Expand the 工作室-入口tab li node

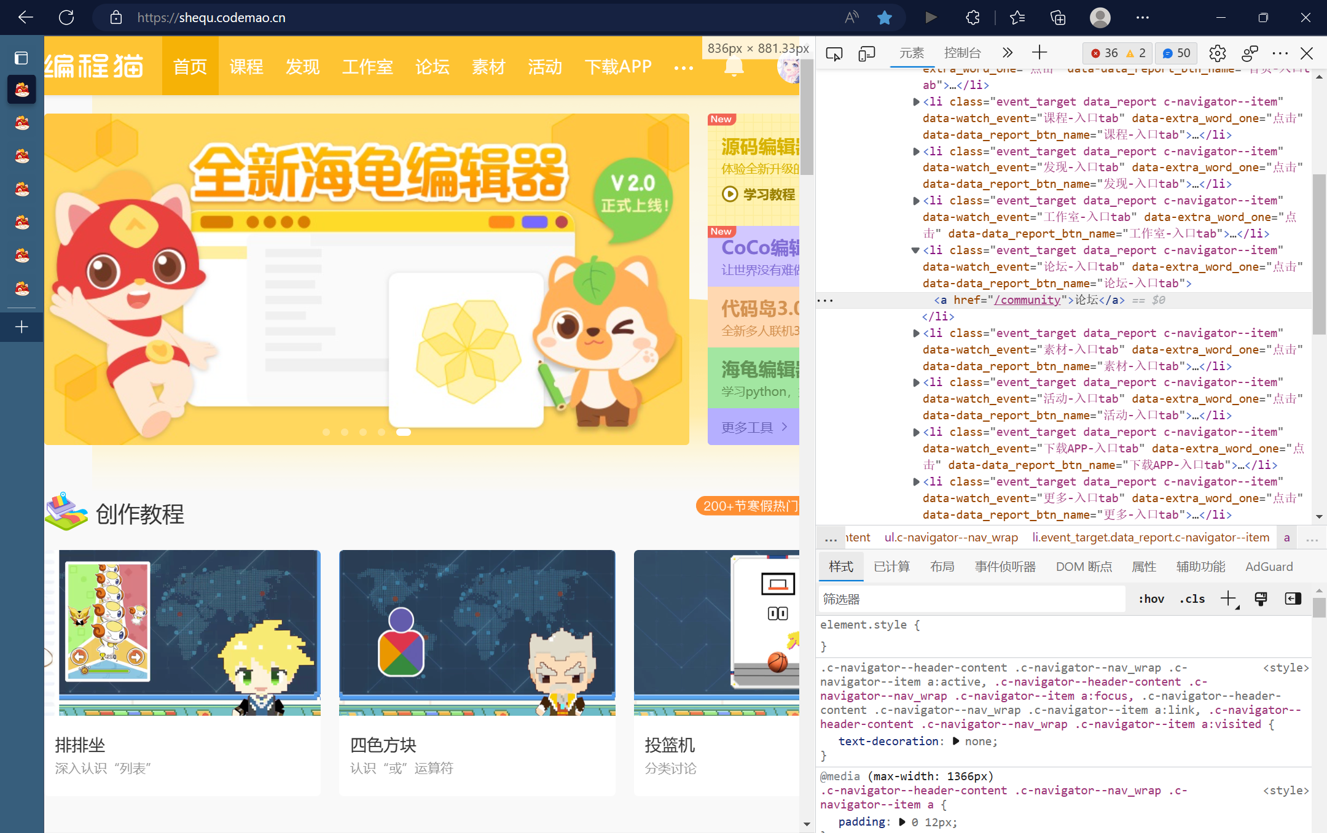point(916,201)
